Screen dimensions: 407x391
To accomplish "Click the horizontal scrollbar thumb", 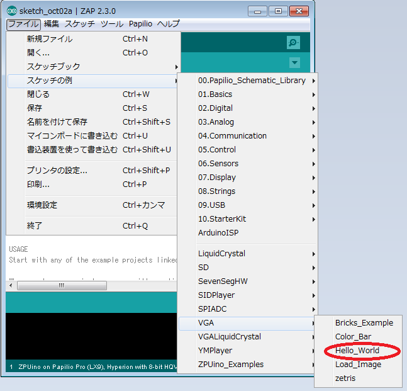I will point(62,285).
